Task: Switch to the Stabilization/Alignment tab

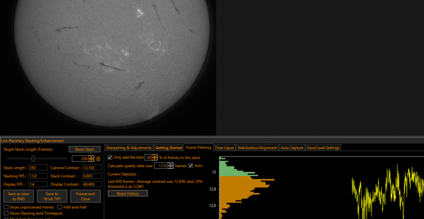Action: point(257,148)
